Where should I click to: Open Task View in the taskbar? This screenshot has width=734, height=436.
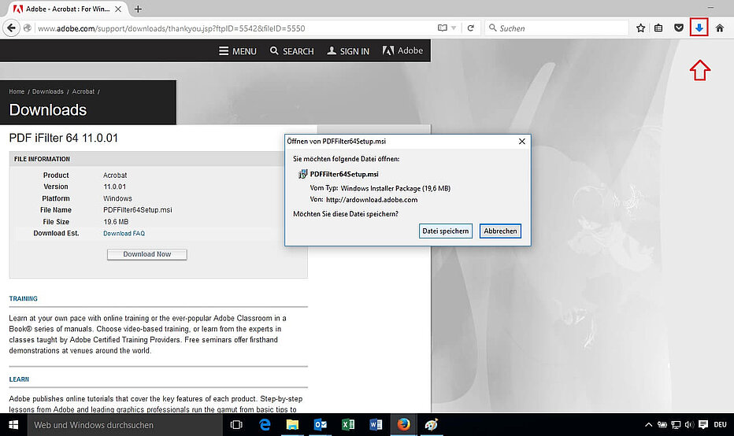[x=236, y=425]
